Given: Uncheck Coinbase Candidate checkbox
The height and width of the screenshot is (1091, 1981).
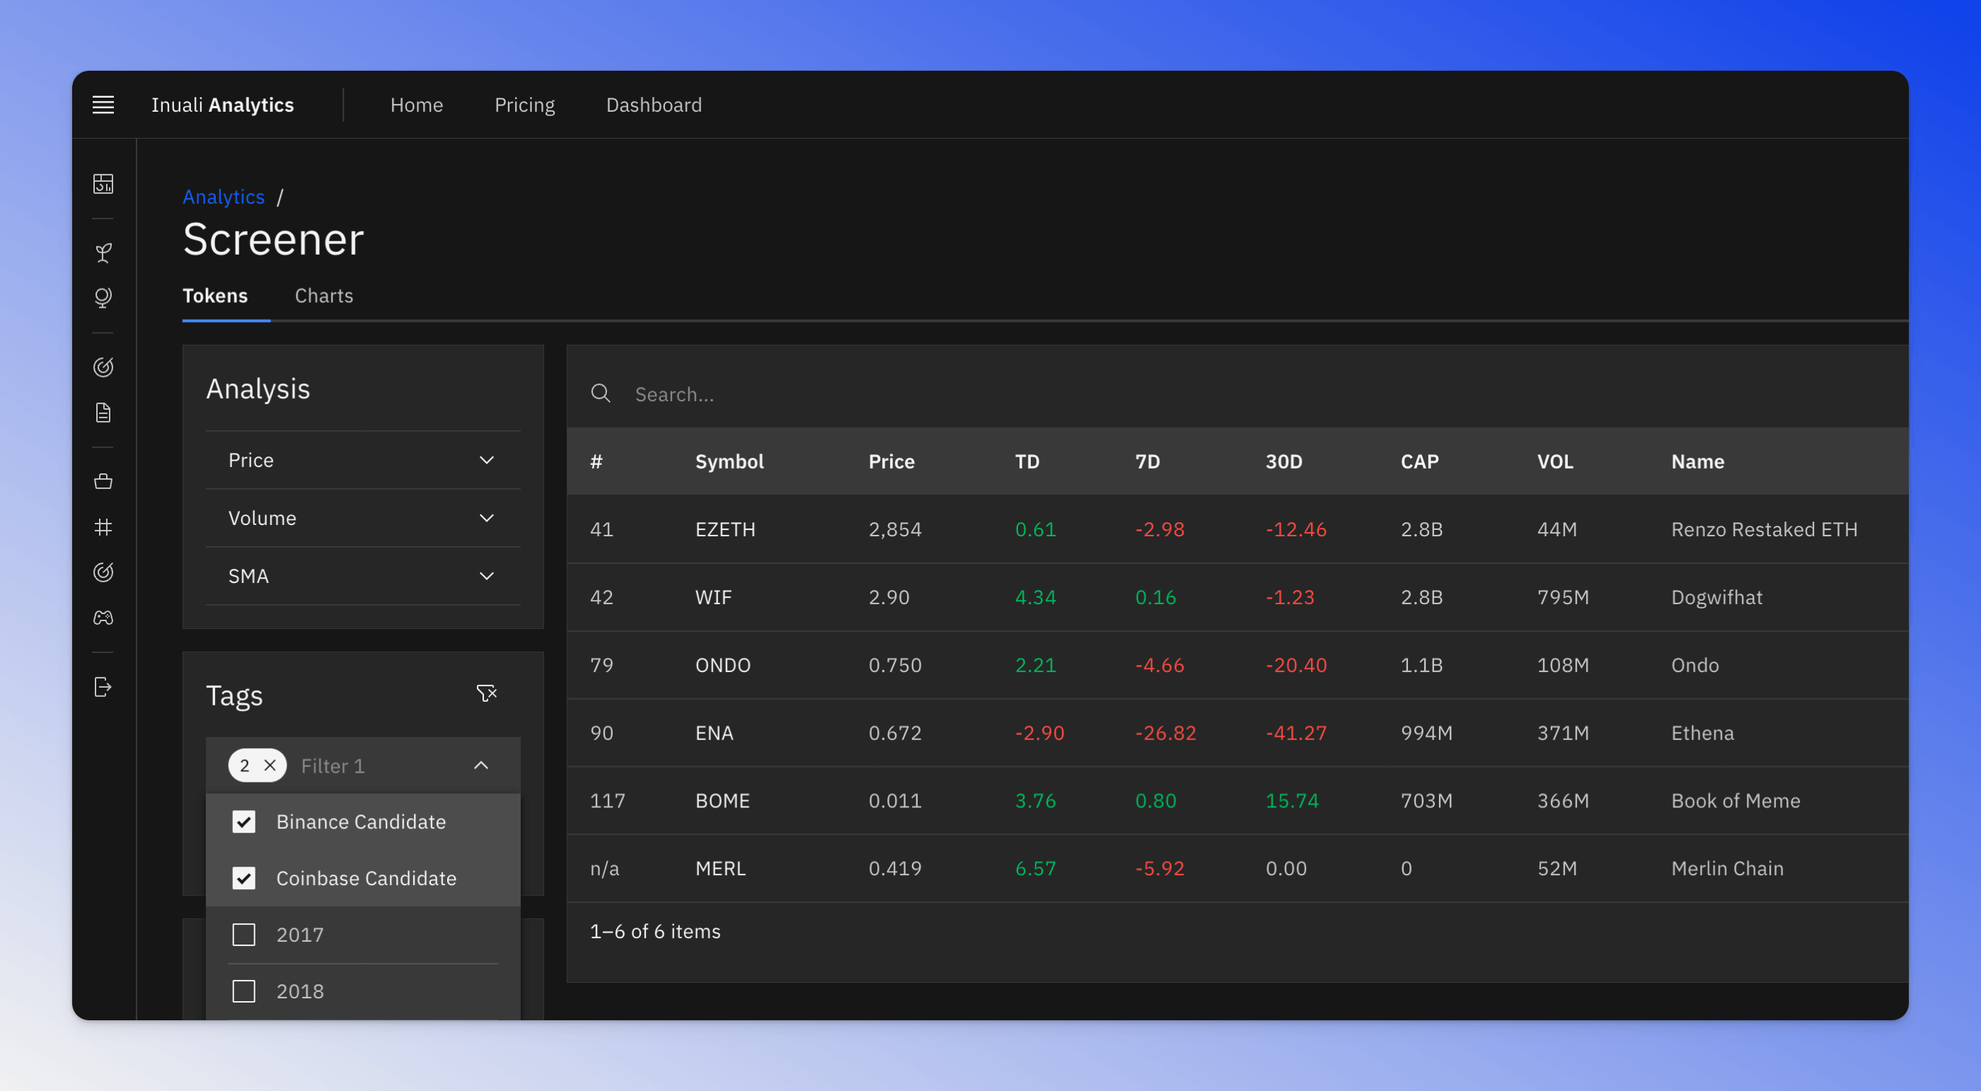Looking at the screenshot, I should (x=244, y=877).
